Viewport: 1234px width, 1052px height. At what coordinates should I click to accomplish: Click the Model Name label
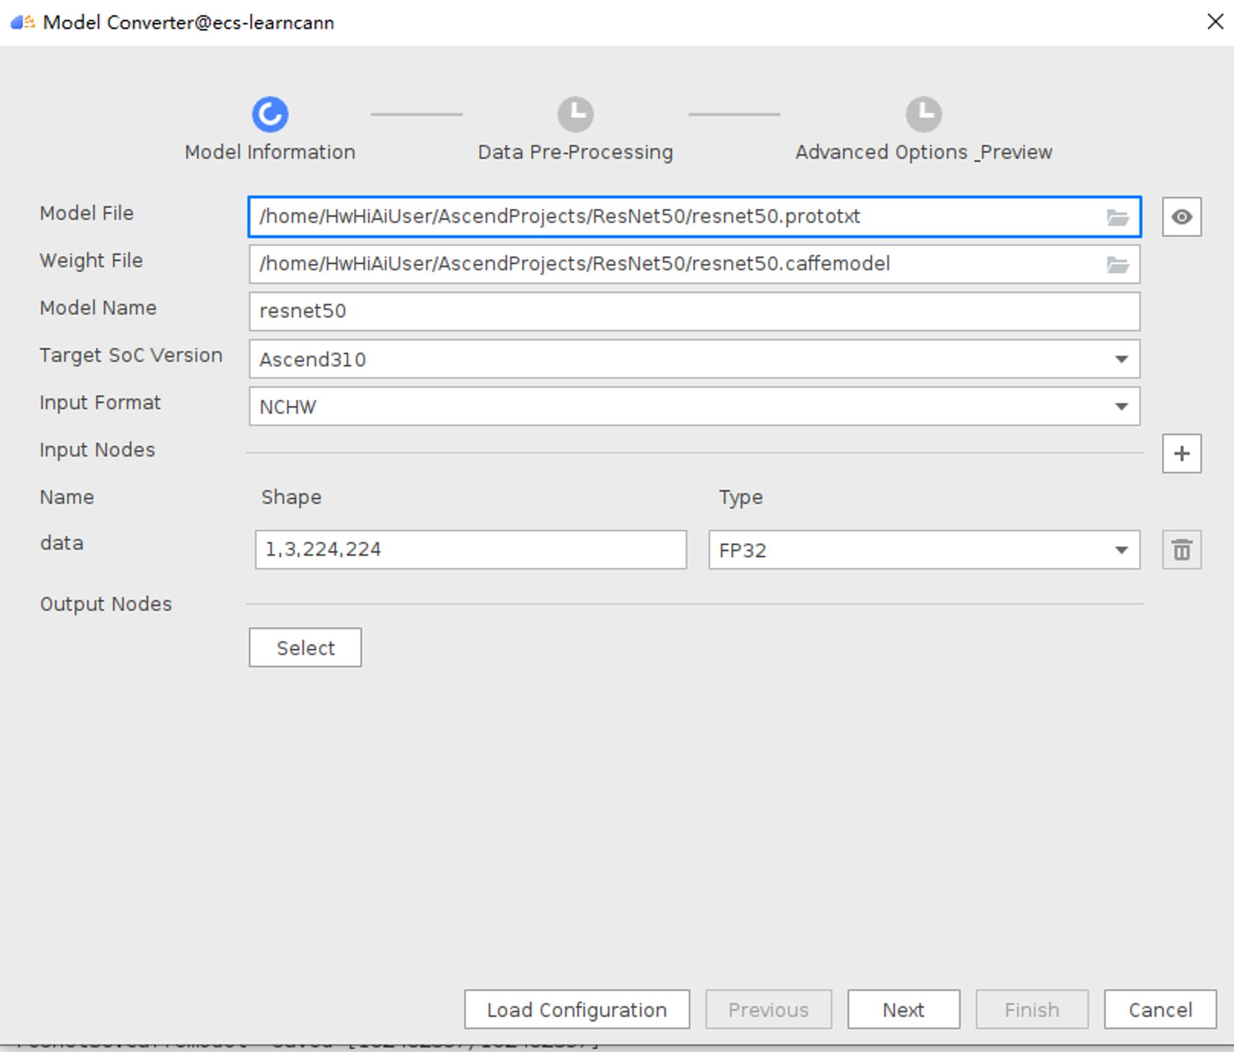click(x=98, y=308)
